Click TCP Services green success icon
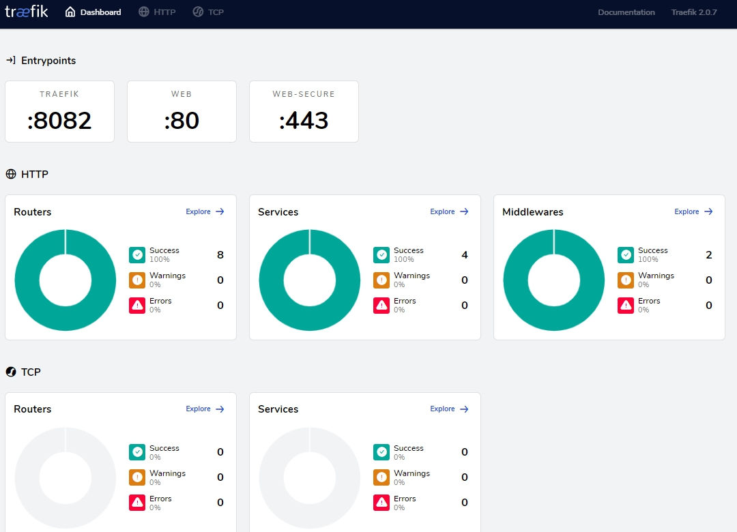The image size is (737, 532). coord(381,452)
